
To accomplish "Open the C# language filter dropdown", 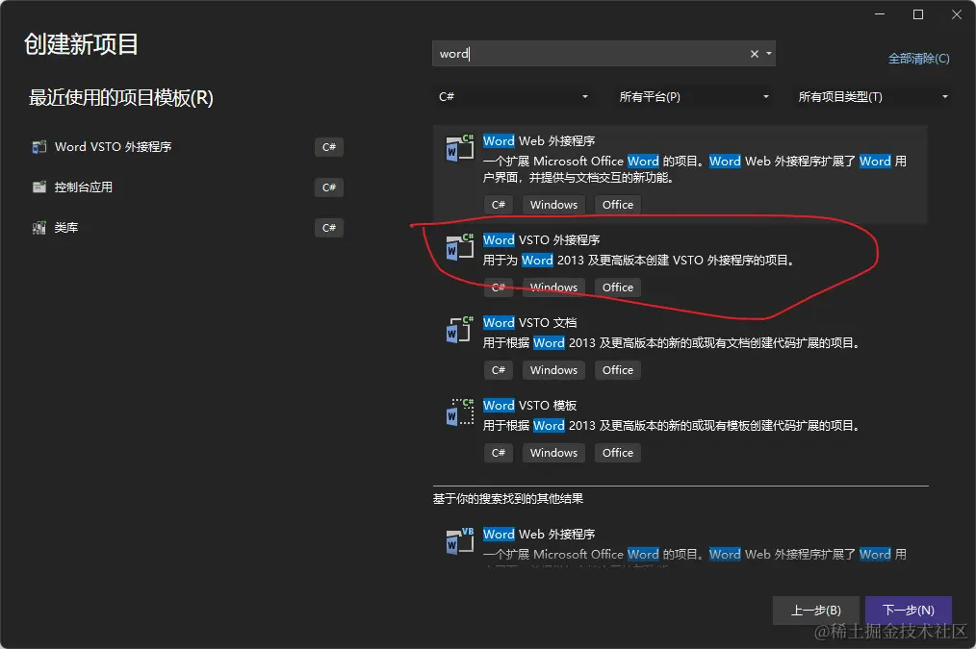I will click(x=513, y=97).
